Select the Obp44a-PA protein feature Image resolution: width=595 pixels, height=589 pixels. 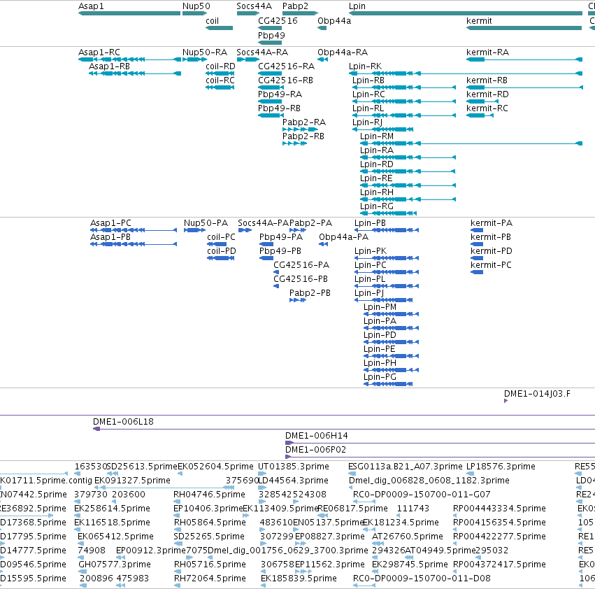click(x=323, y=244)
